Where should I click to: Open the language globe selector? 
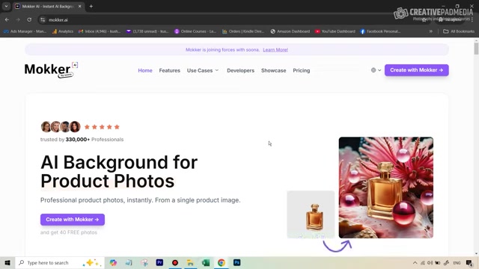point(376,70)
